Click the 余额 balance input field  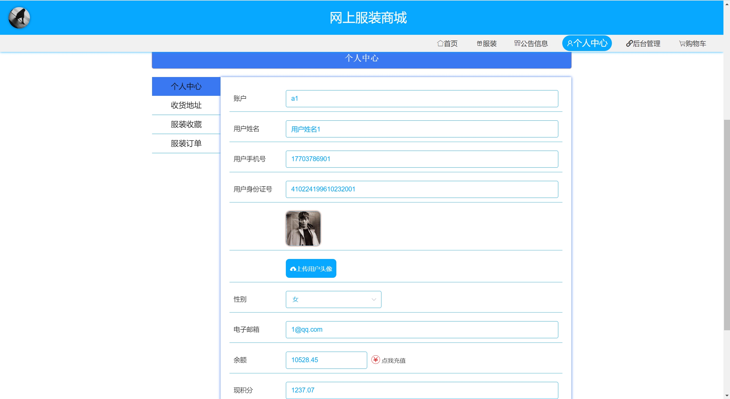click(x=326, y=360)
